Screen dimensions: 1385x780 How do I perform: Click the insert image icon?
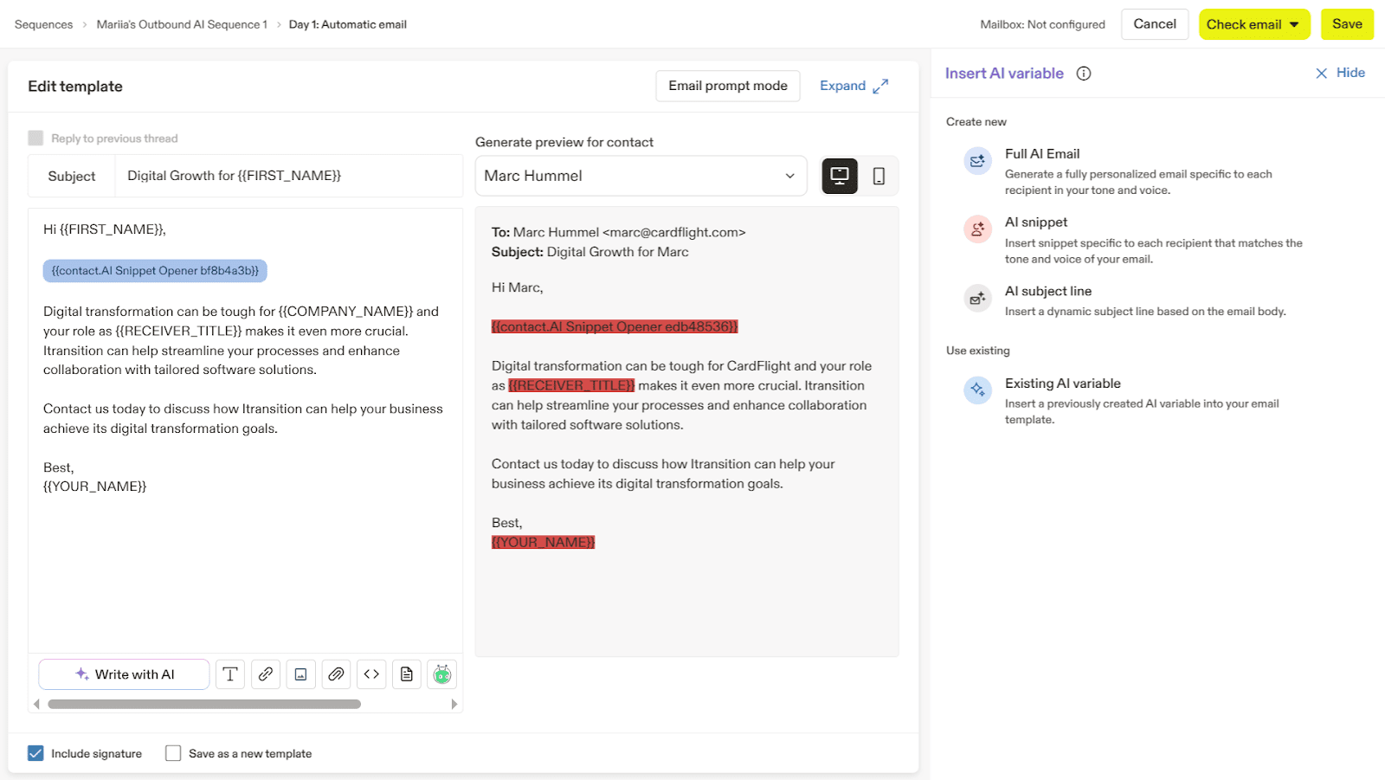(300, 674)
